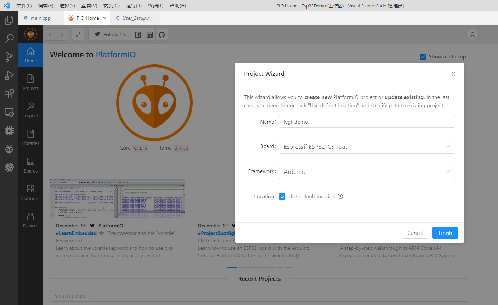Open PlatformIO LinkedIn page icon
Screen dimensions: 498x305
(x=150, y=34)
